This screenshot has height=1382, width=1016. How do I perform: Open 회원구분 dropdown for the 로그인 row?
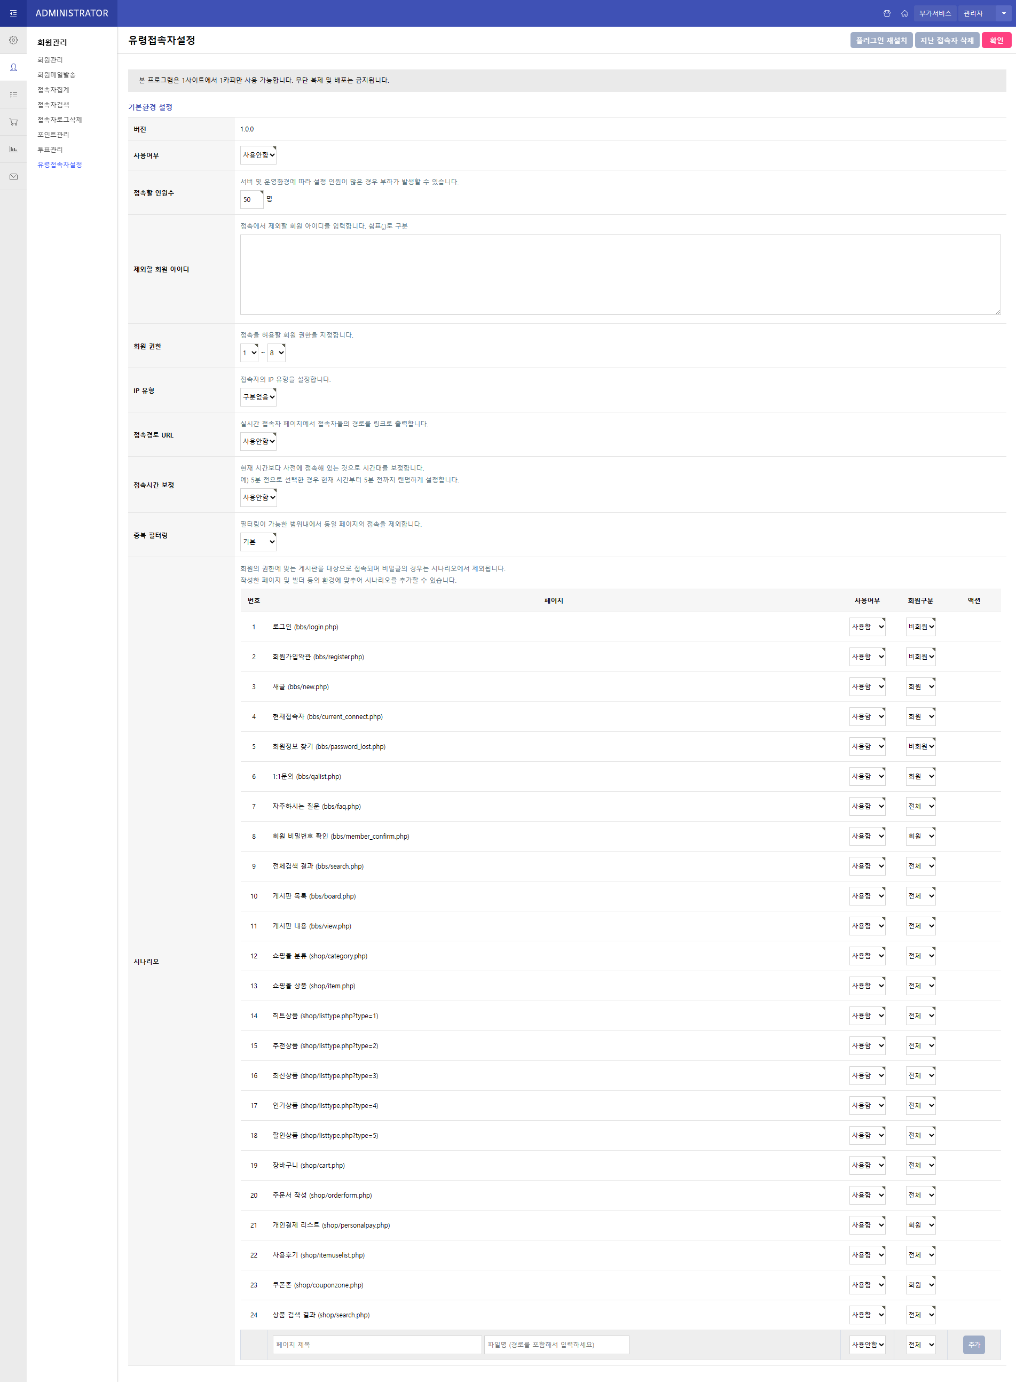[920, 627]
